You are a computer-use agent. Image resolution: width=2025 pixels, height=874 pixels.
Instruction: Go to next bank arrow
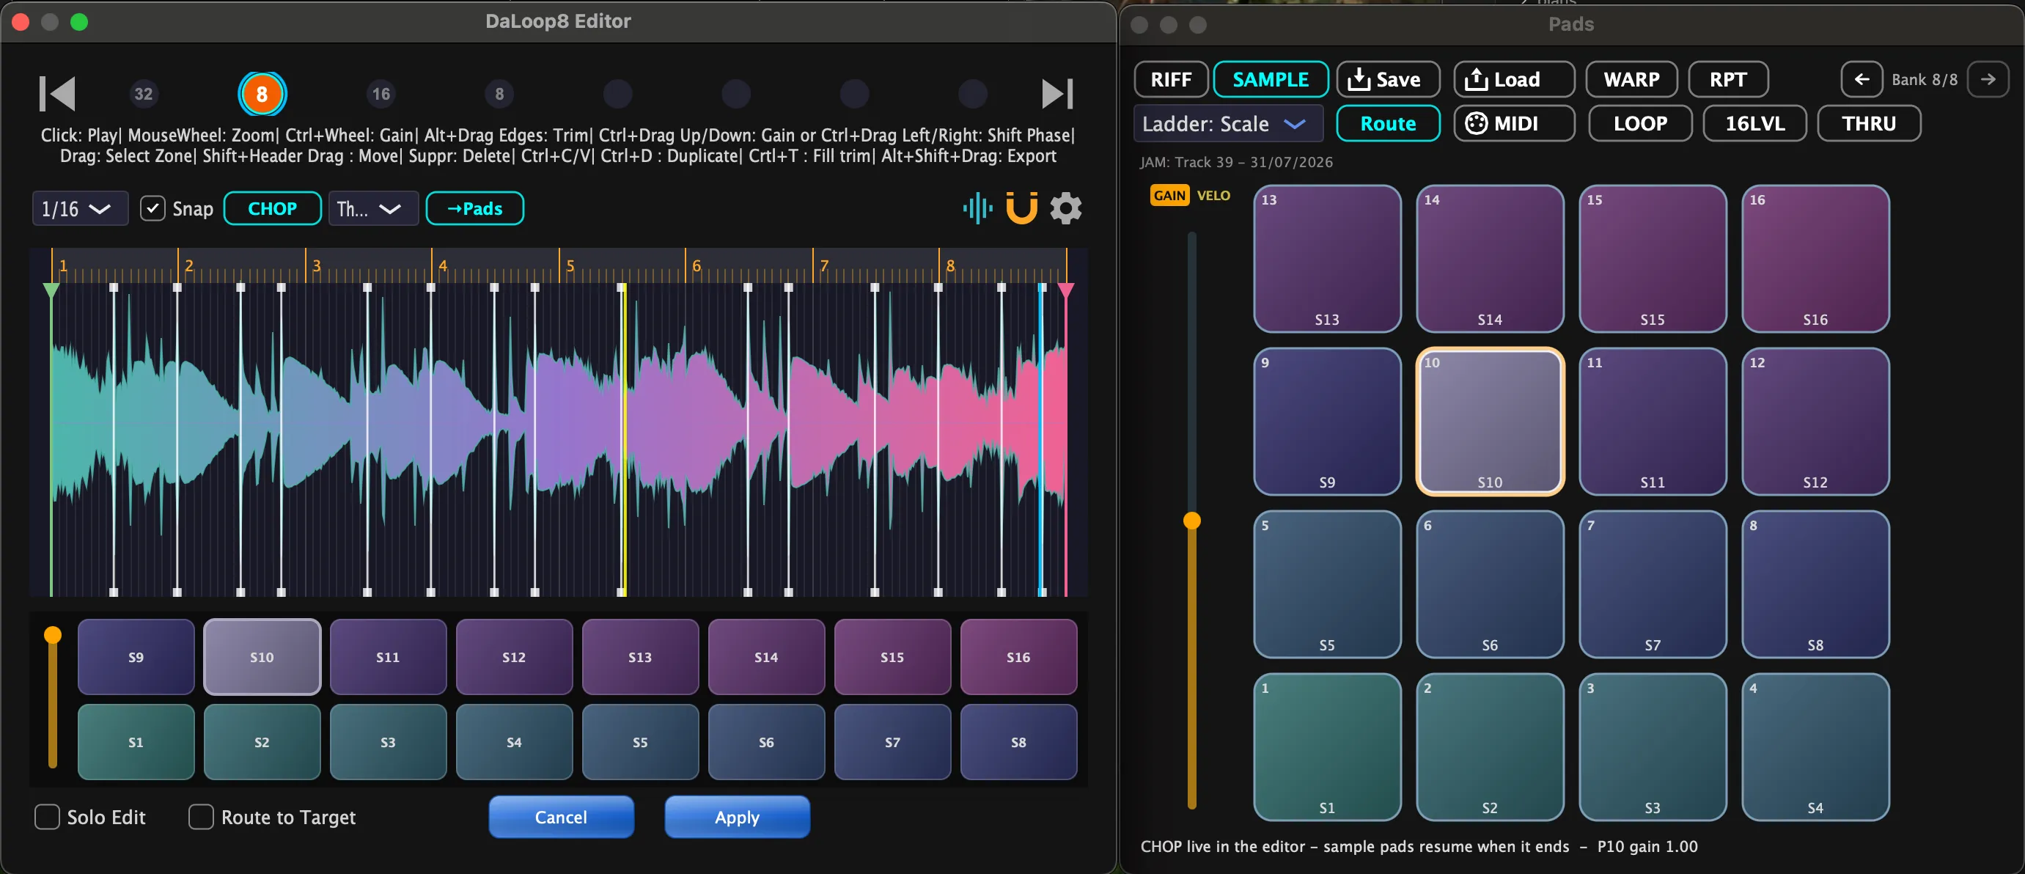[1988, 79]
